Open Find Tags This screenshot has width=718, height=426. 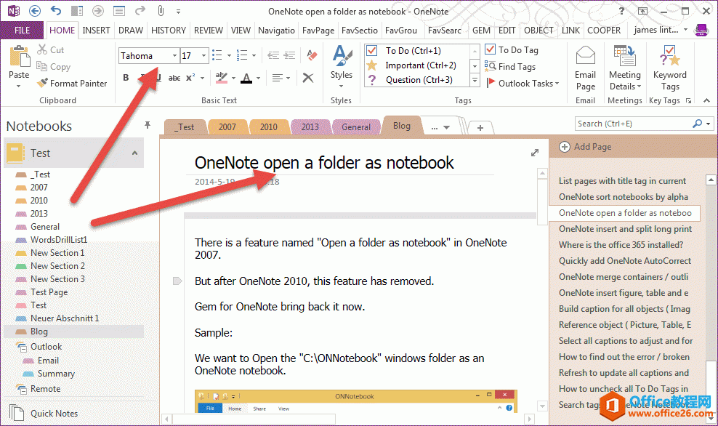tap(515, 66)
